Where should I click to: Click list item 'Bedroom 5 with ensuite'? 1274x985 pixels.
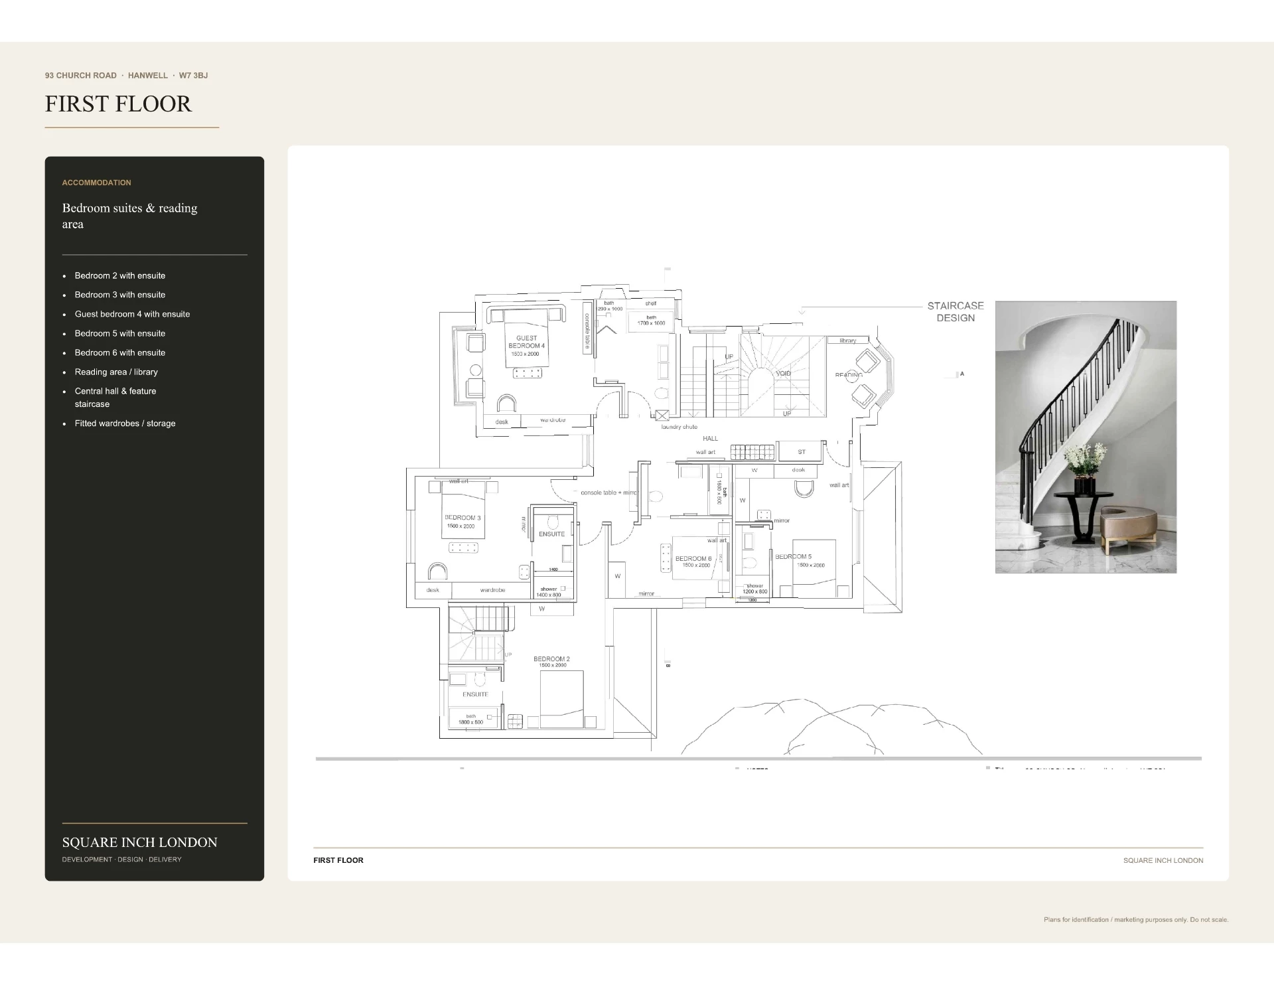pos(120,333)
